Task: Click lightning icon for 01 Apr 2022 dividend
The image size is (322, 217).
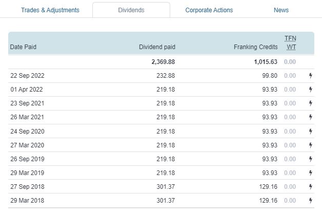Action: [311, 90]
